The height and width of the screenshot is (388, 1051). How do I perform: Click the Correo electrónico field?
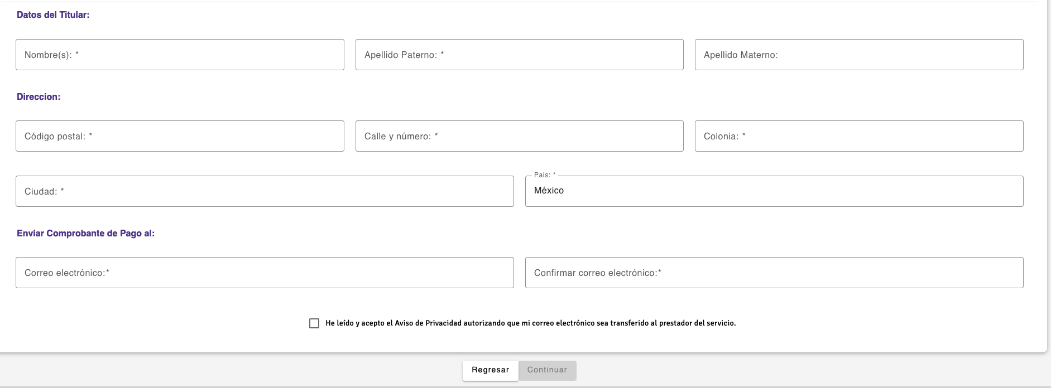(265, 273)
